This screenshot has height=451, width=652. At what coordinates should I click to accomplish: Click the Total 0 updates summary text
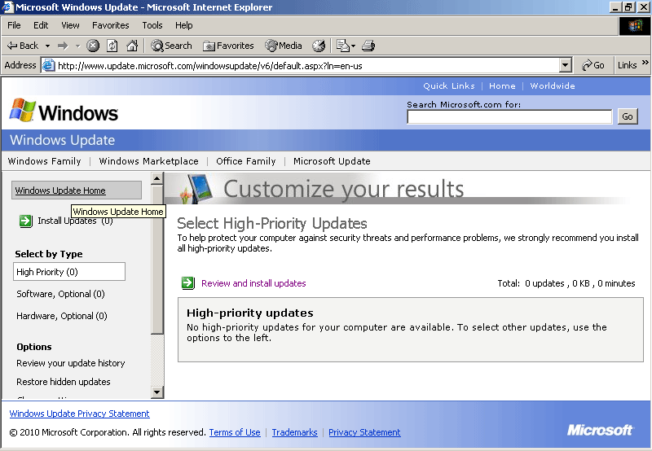566,283
